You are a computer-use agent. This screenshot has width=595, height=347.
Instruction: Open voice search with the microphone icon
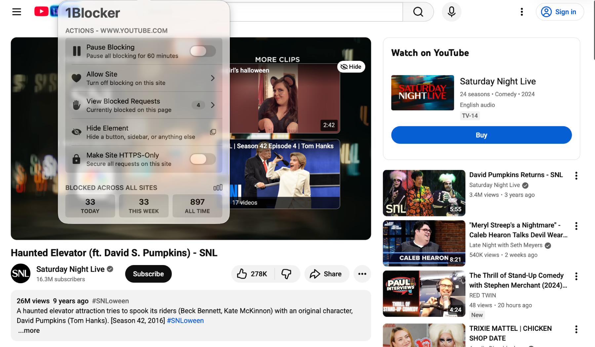click(x=451, y=12)
